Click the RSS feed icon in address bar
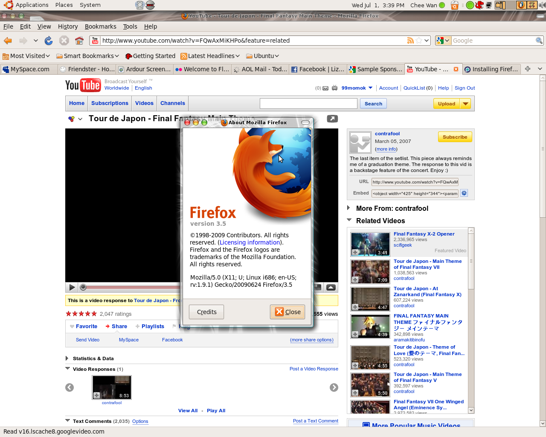 pyautogui.click(x=410, y=41)
